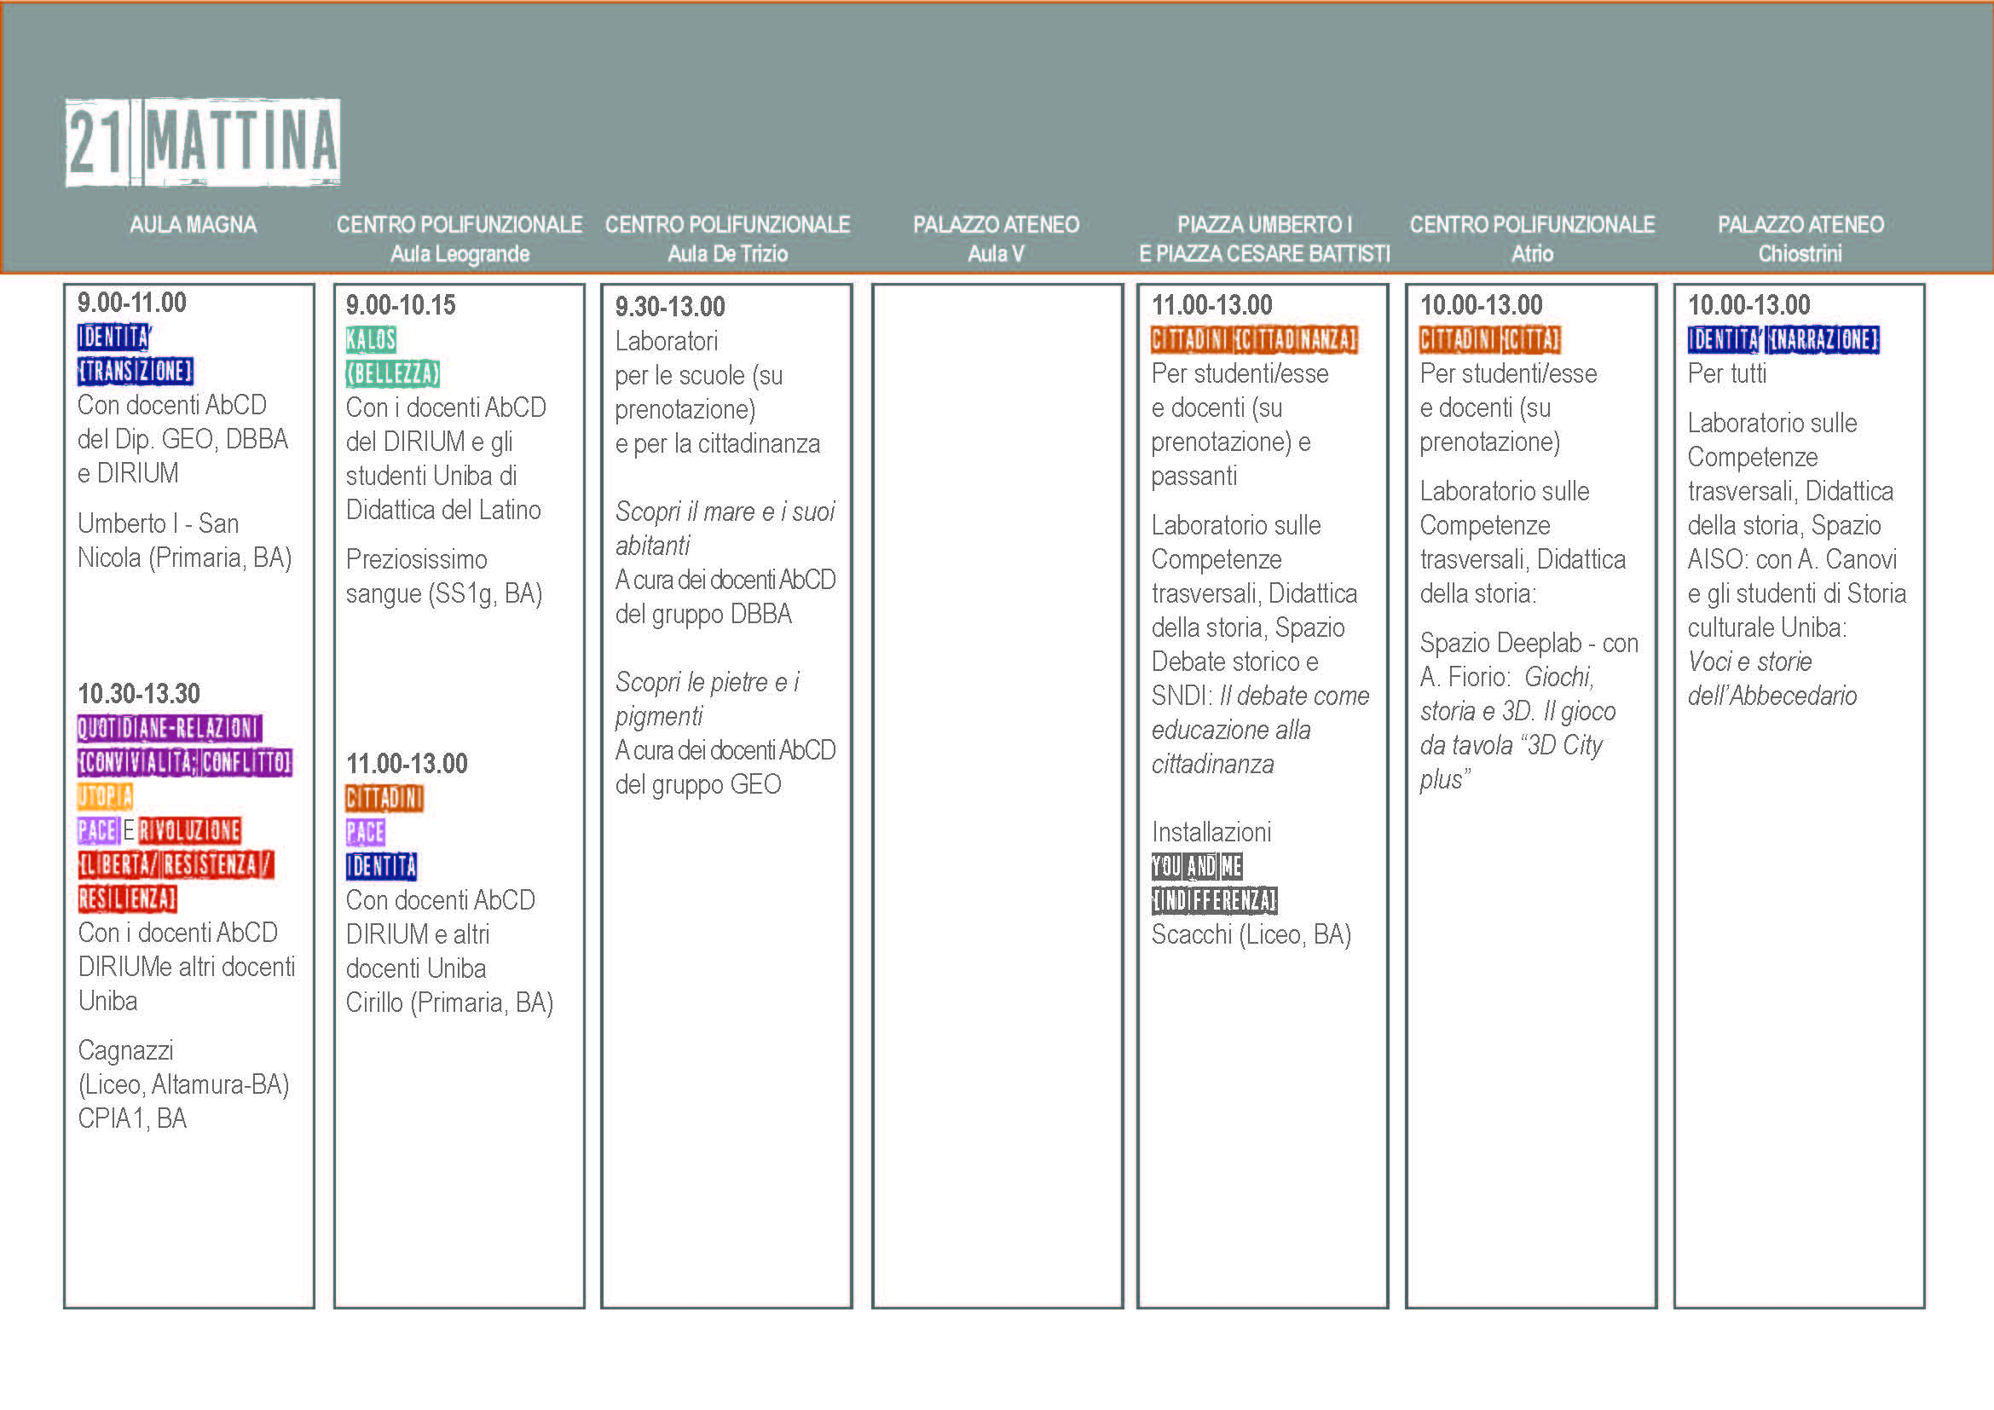
Task: Select the "Per tutti" text
Action: click(1726, 374)
